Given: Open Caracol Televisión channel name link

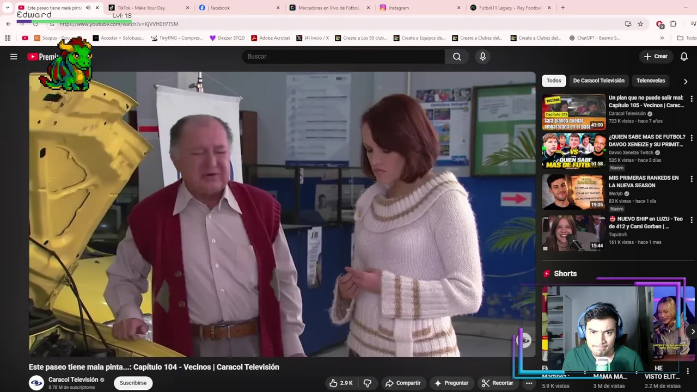Looking at the screenshot, I should [74, 379].
